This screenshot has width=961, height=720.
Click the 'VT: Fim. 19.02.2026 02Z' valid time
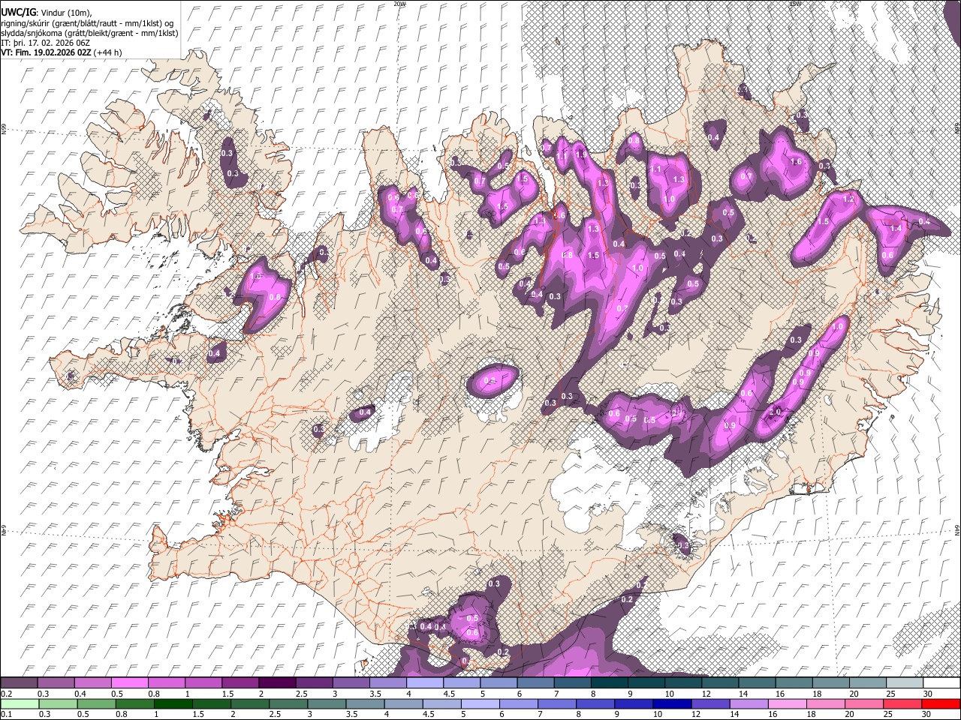[46, 52]
